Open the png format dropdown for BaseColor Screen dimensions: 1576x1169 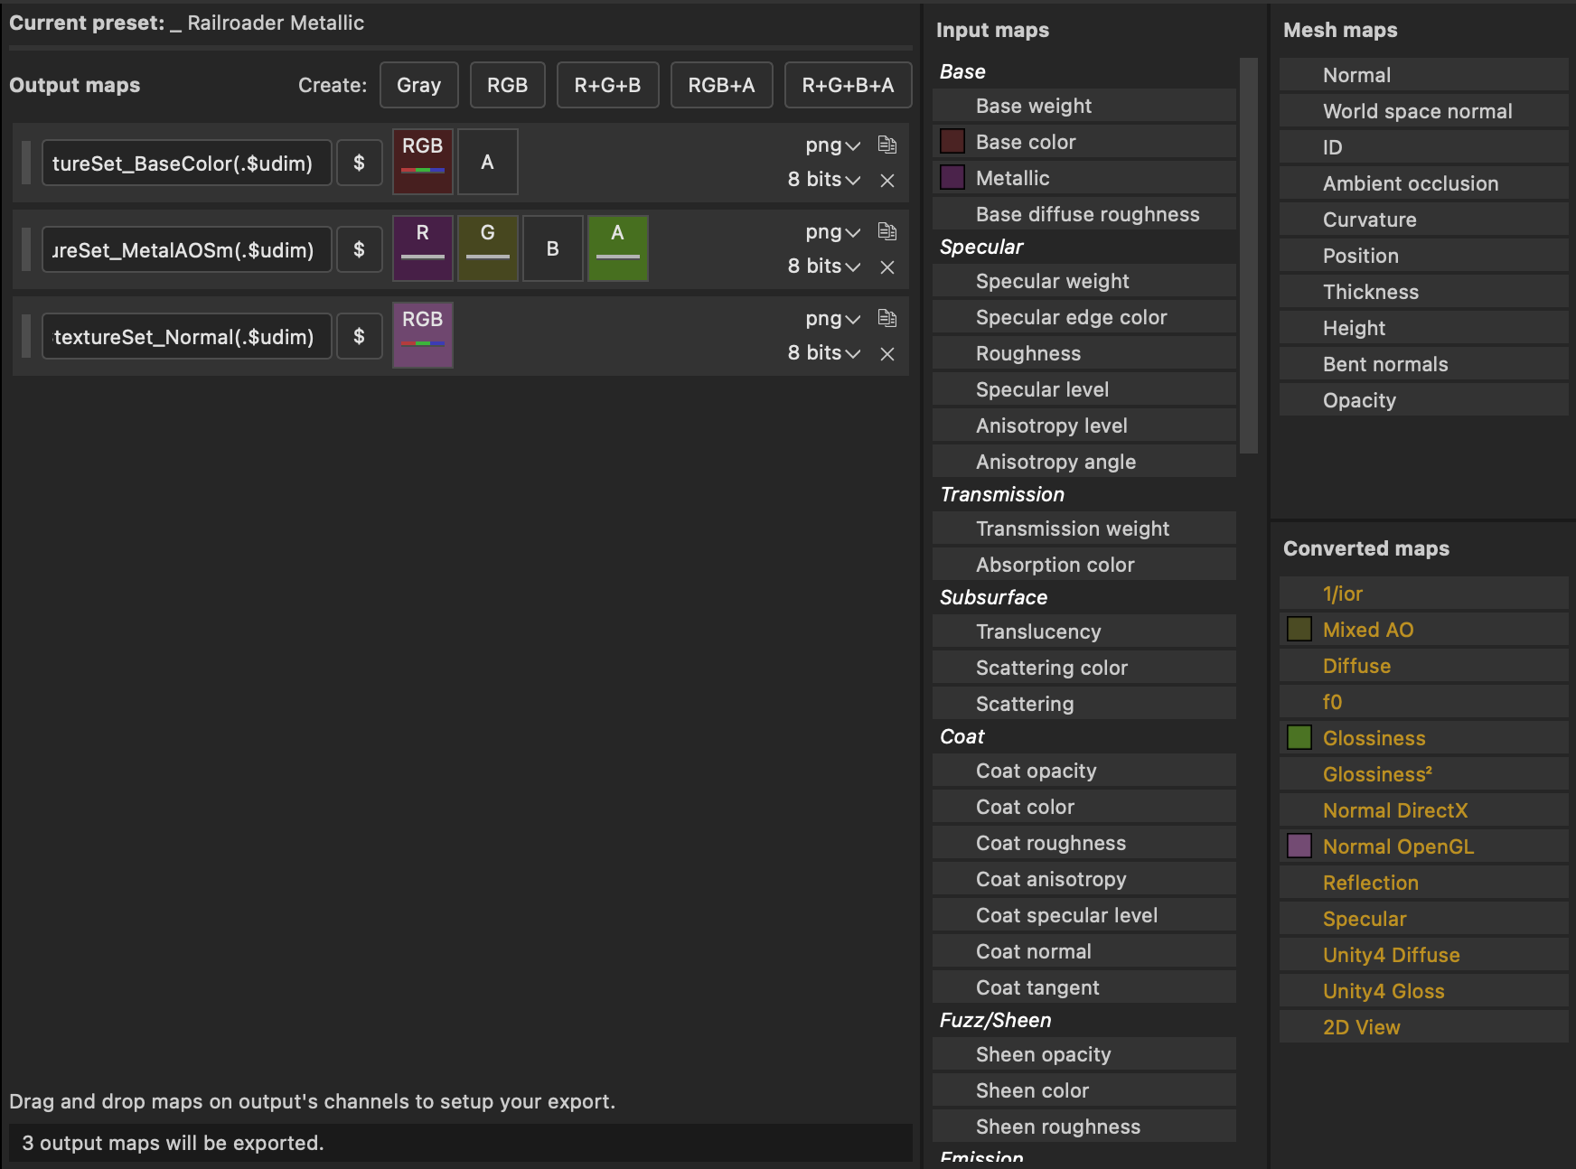click(x=832, y=145)
